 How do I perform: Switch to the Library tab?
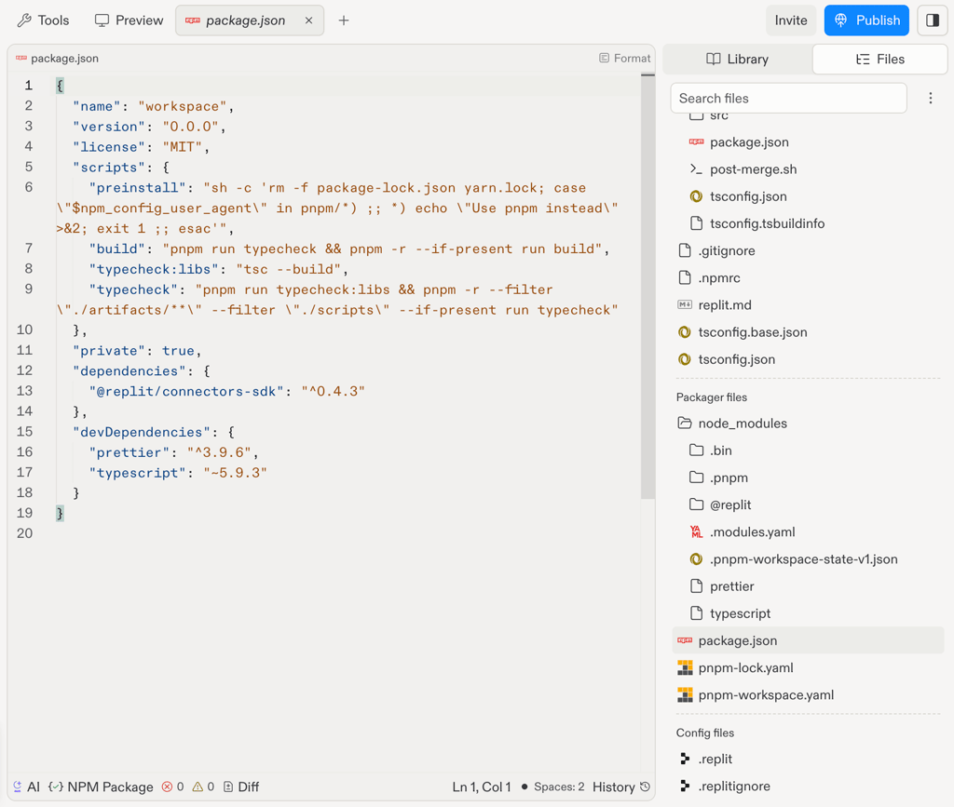click(x=738, y=59)
